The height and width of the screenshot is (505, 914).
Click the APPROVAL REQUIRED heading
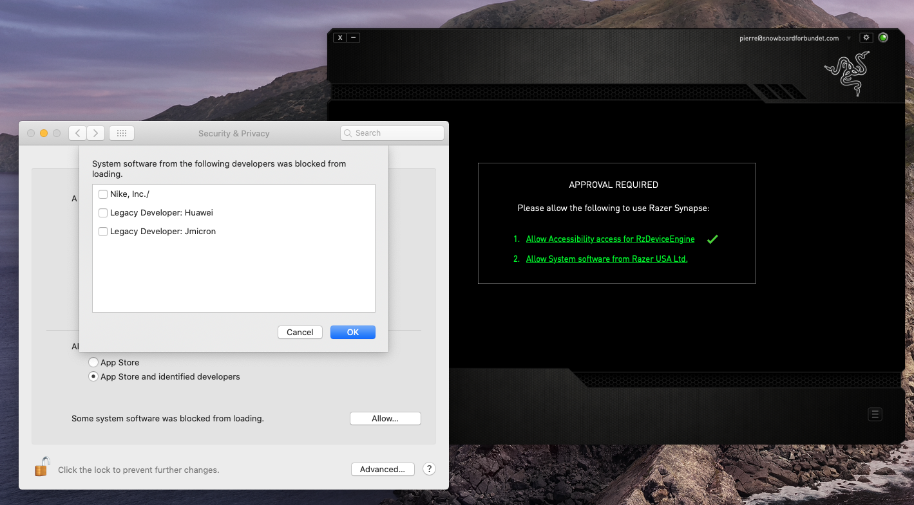(614, 185)
